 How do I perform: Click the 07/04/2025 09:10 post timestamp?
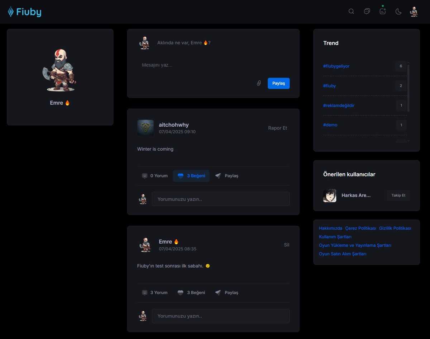(x=177, y=132)
